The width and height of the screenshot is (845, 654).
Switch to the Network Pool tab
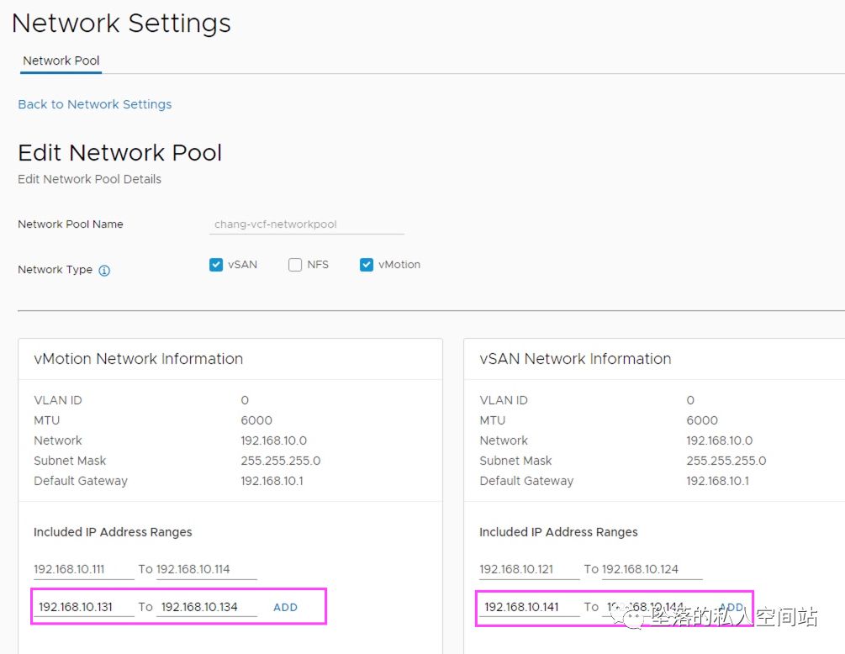(x=61, y=61)
